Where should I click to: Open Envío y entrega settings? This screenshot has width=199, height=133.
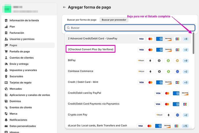pyautogui.click(x=19, y=64)
